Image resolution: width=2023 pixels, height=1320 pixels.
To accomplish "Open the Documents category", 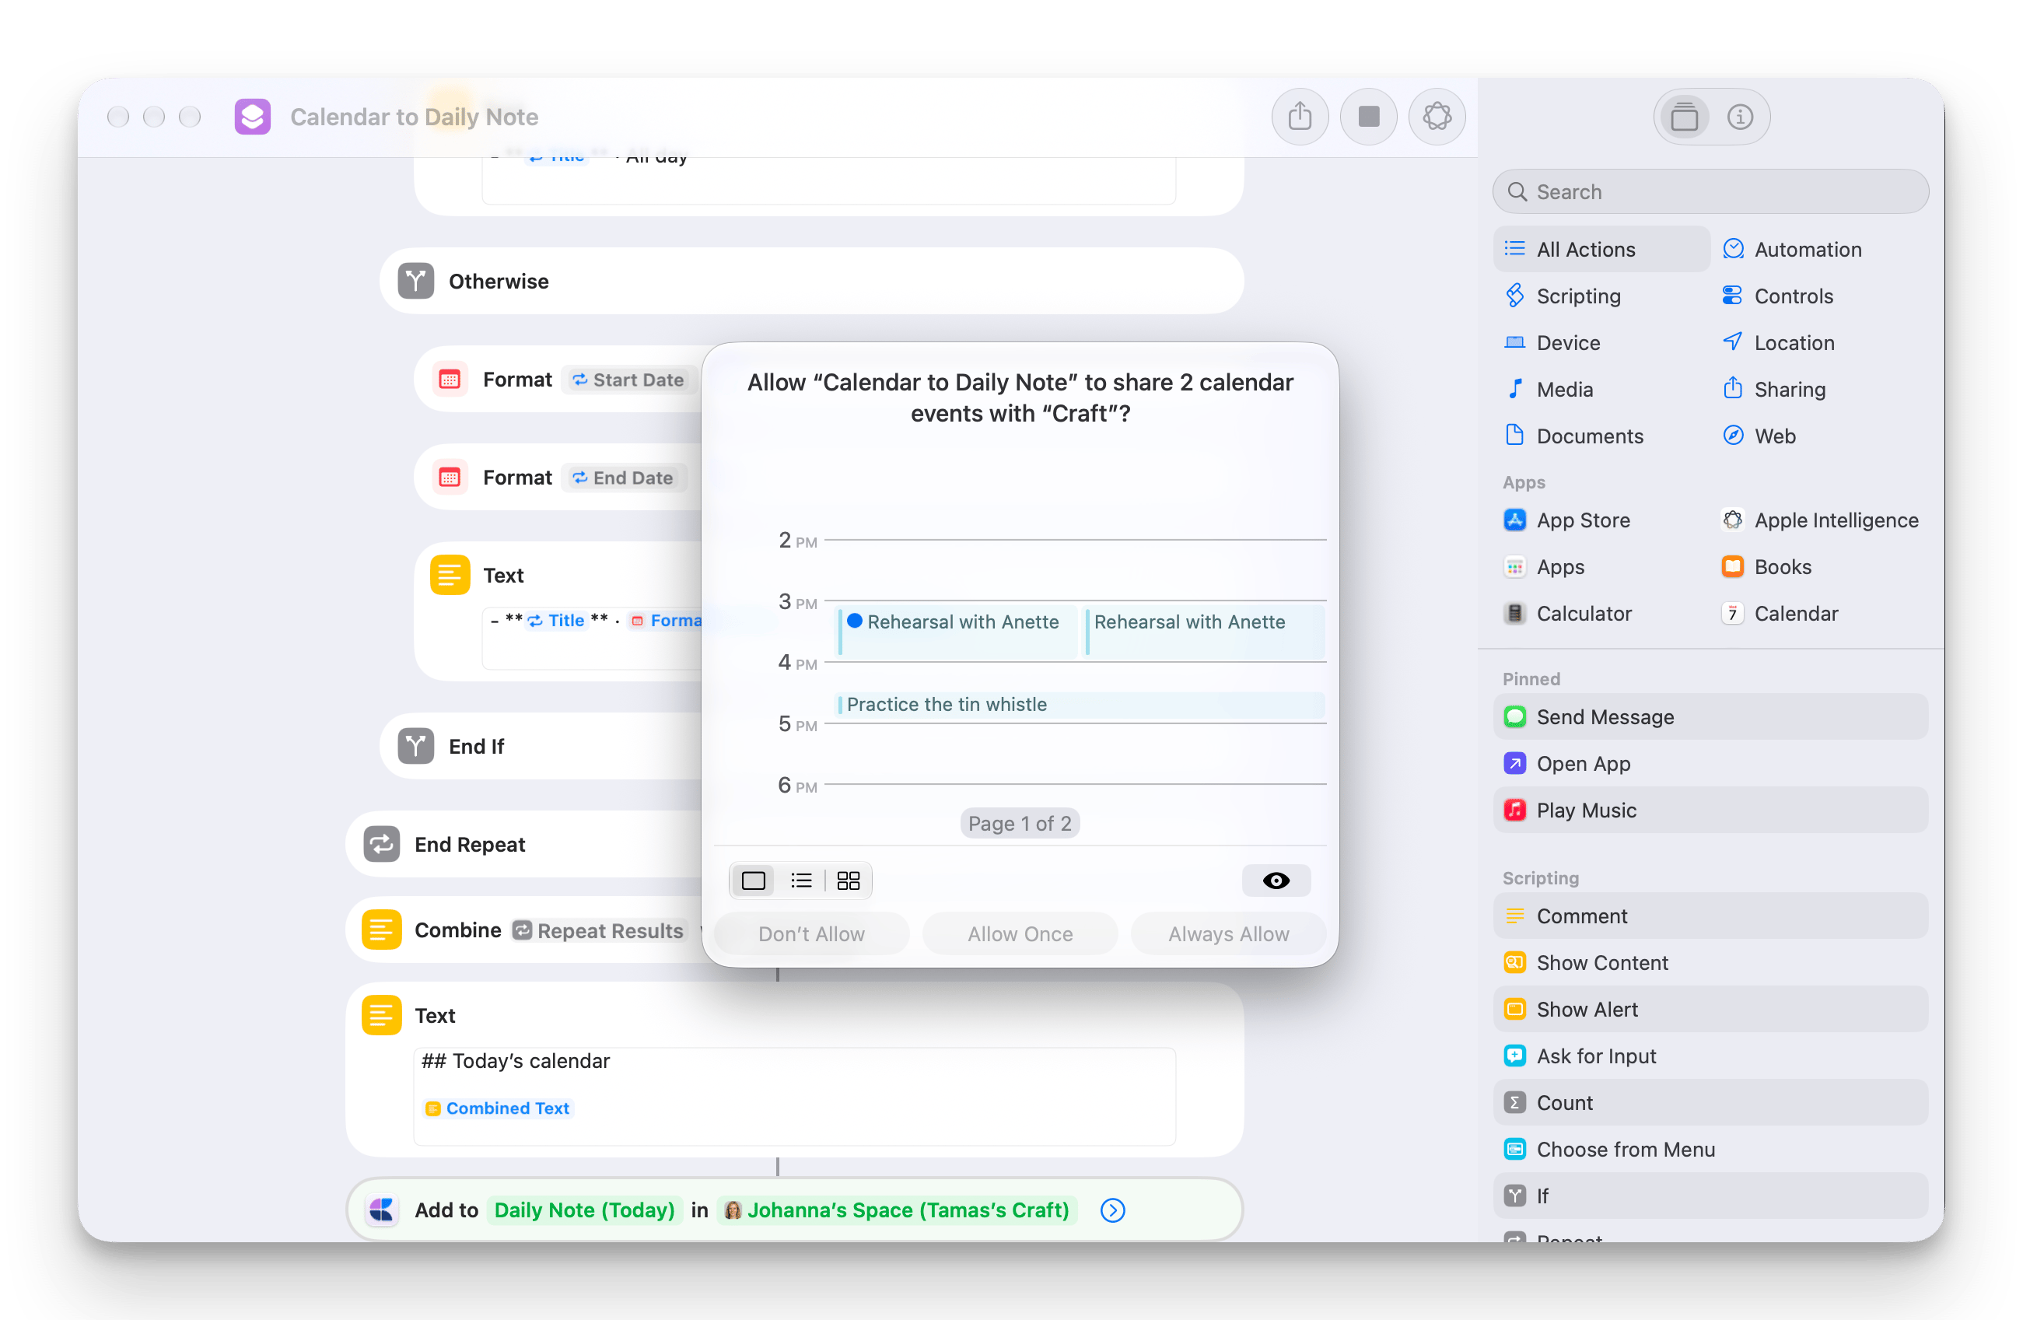I will pyautogui.click(x=1574, y=436).
